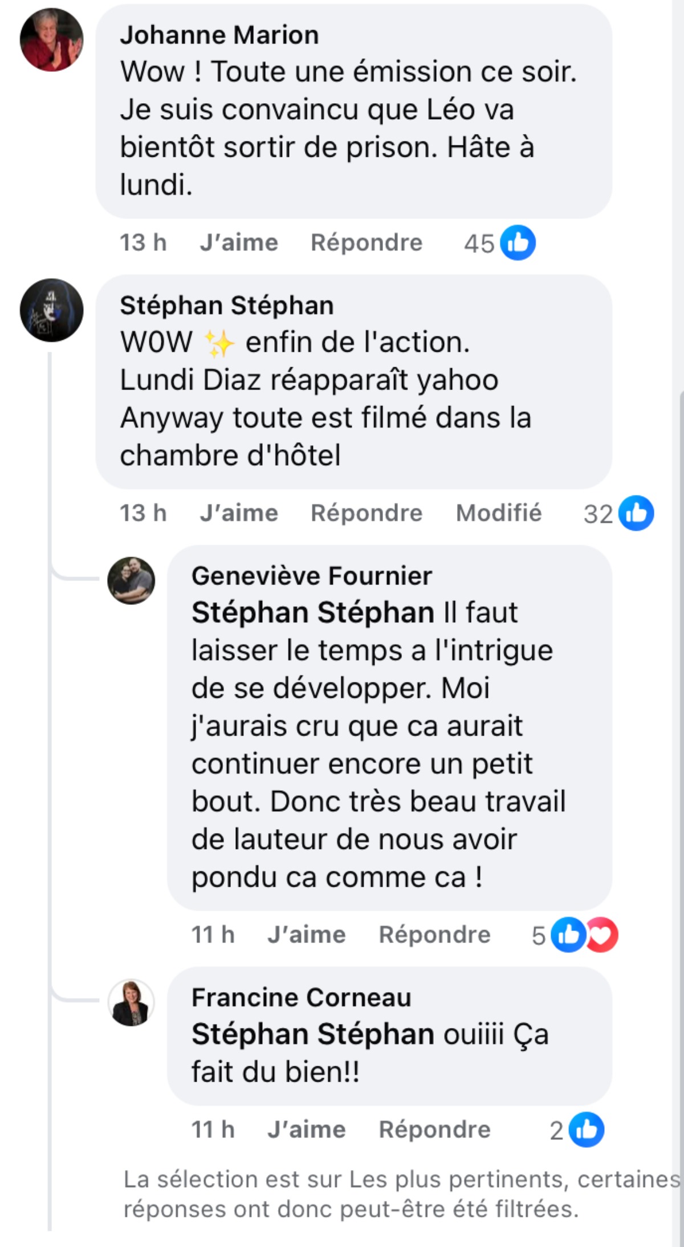Viewport: 684px width, 1247px height.
Task: Click the thumbs-up icon on Geneviève's reply
Action: [568, 935]
